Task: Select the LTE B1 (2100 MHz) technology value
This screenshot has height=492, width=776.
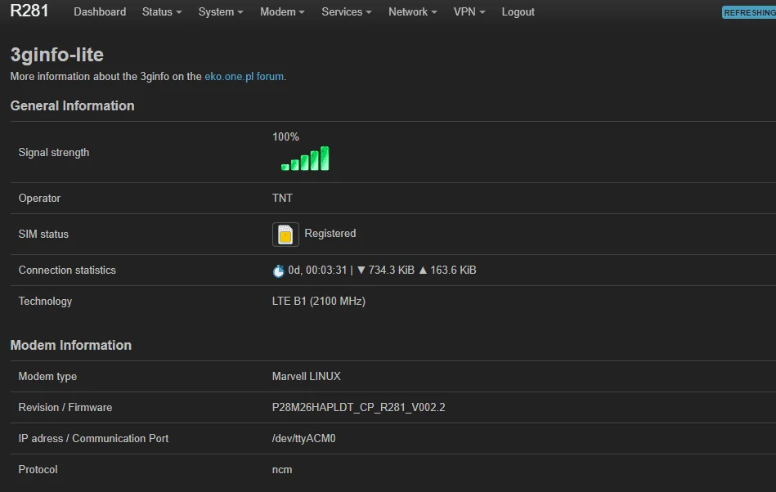Action: point(319,301)
